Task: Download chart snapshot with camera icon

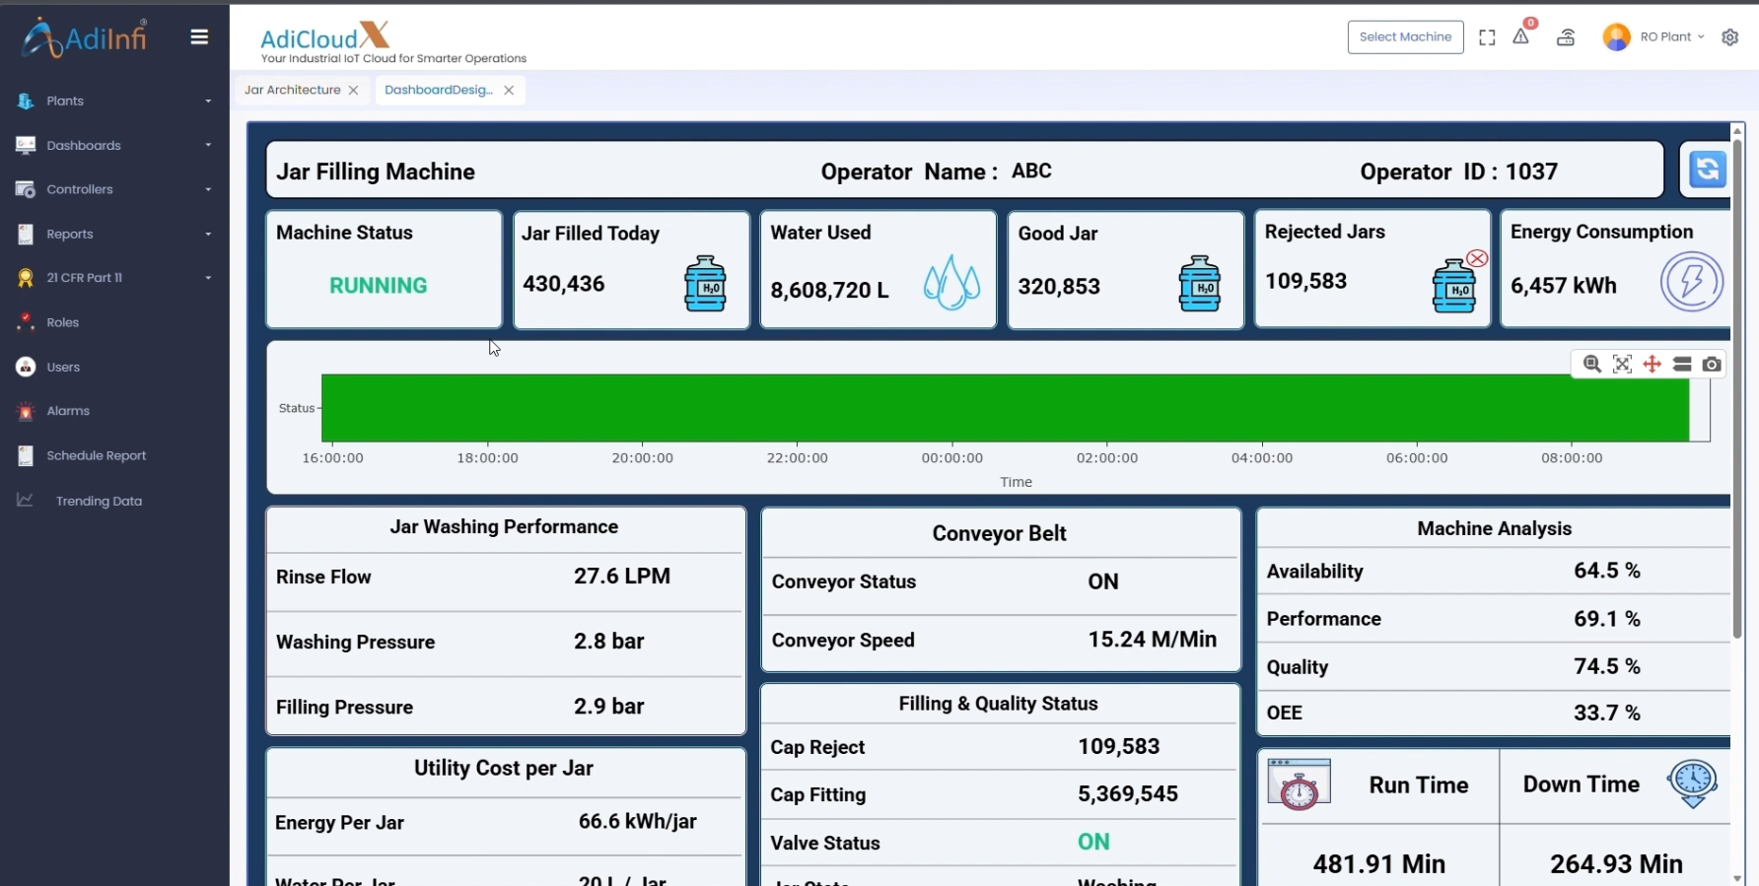Action: (x=1713, y=364)
